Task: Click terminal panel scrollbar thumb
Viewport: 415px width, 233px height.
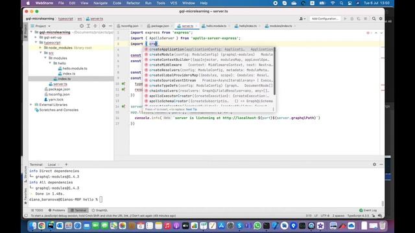Action: 383,203
